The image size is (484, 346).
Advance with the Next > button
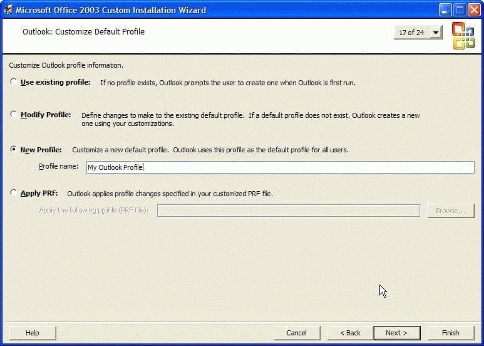point(396,333)
